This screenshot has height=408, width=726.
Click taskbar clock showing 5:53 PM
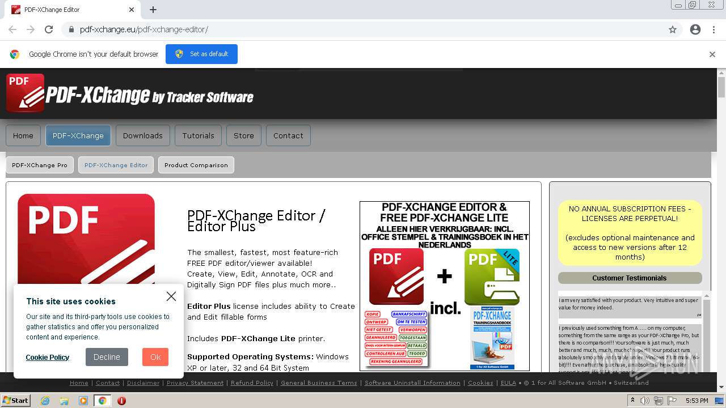click(697, 401)
